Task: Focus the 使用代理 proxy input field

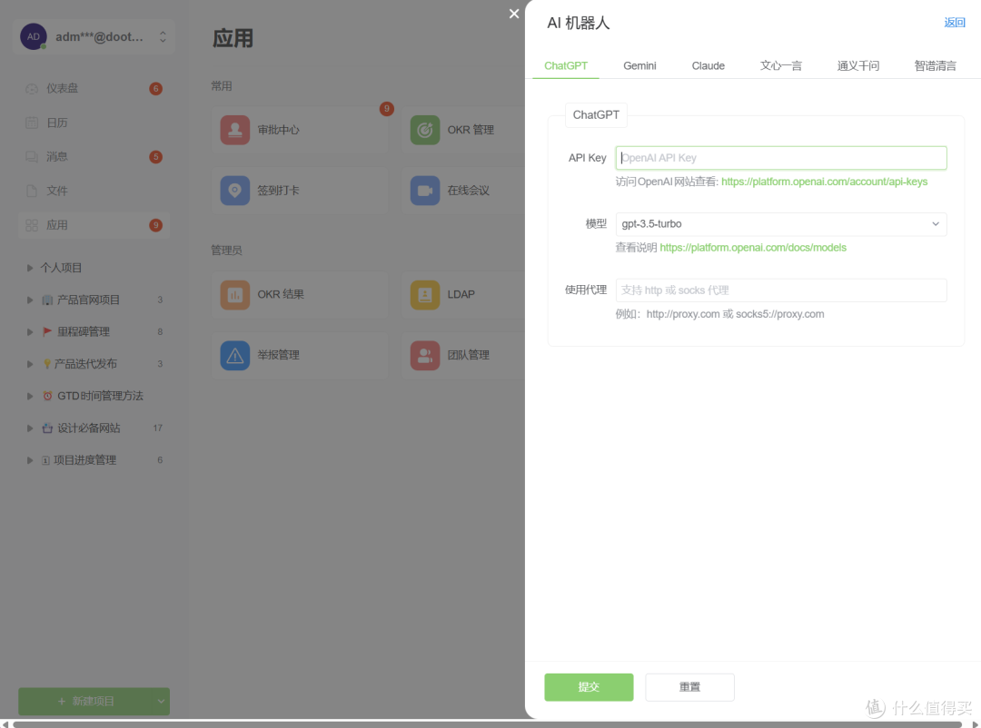Action: [x=781, y=290]
